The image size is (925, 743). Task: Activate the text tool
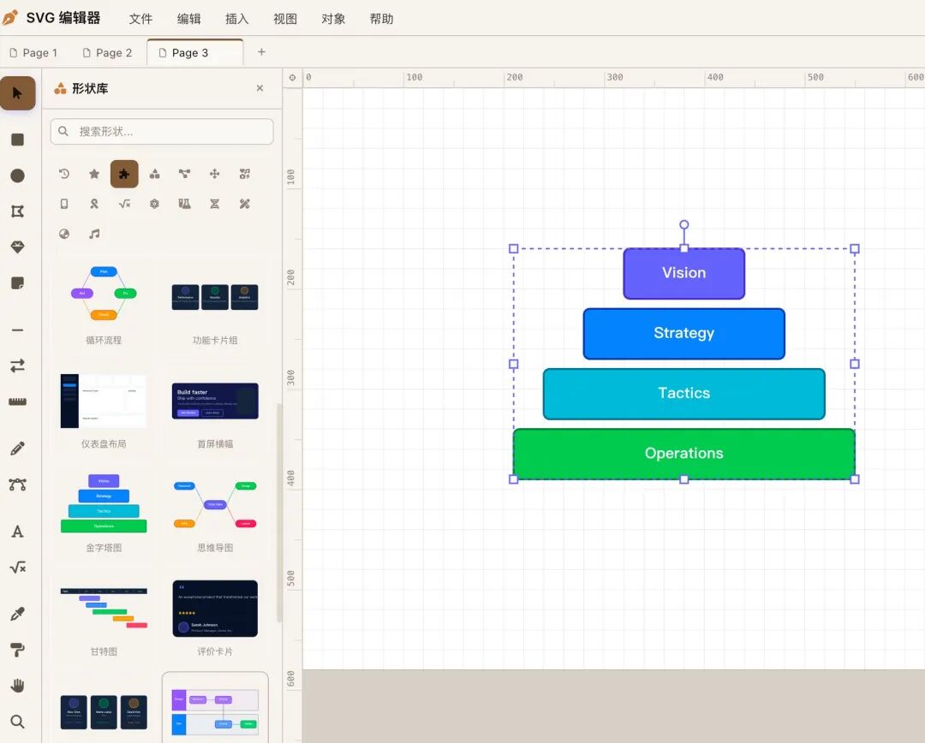18,532
